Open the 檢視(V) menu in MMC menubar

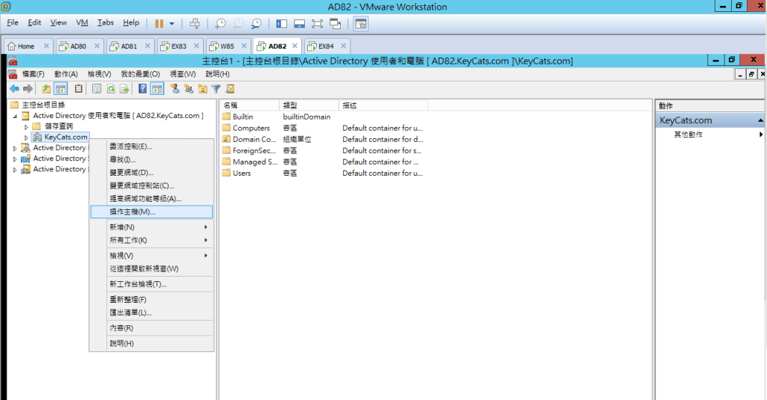[99, 74]
